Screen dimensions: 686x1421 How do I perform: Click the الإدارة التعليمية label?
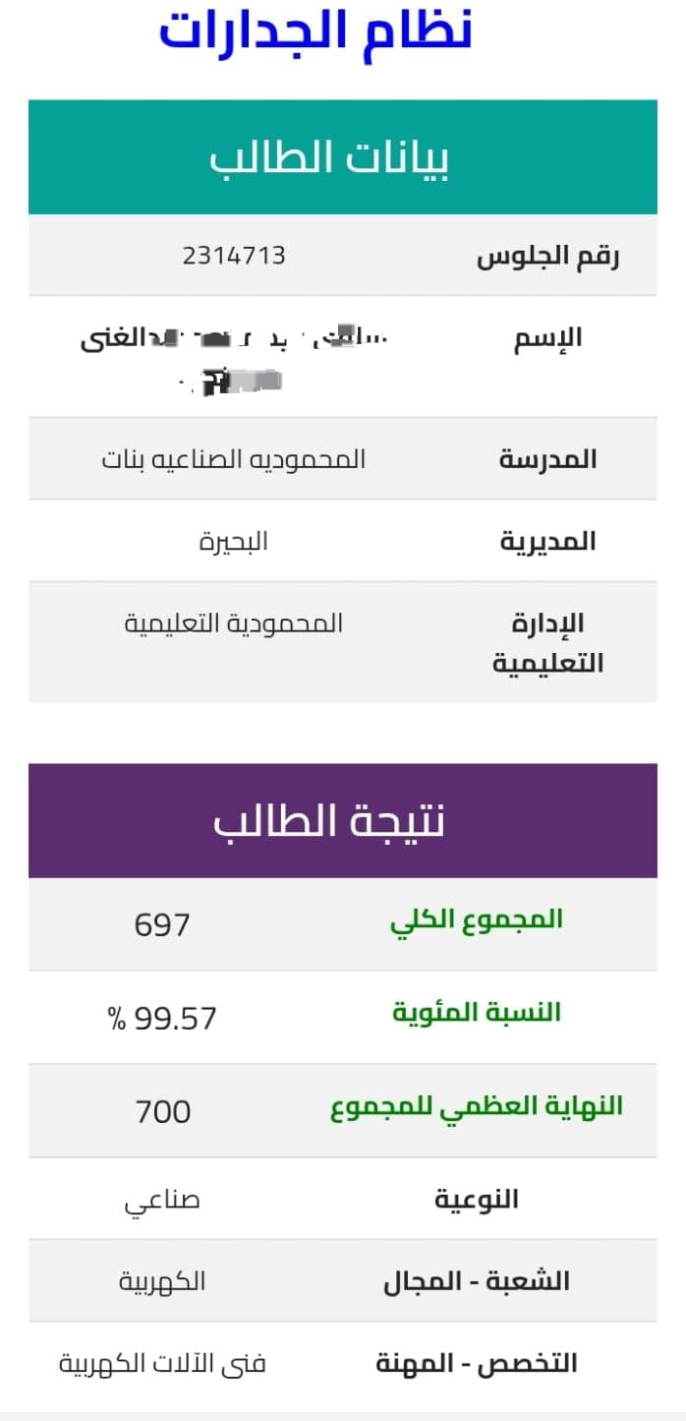(x=548, y=643)
